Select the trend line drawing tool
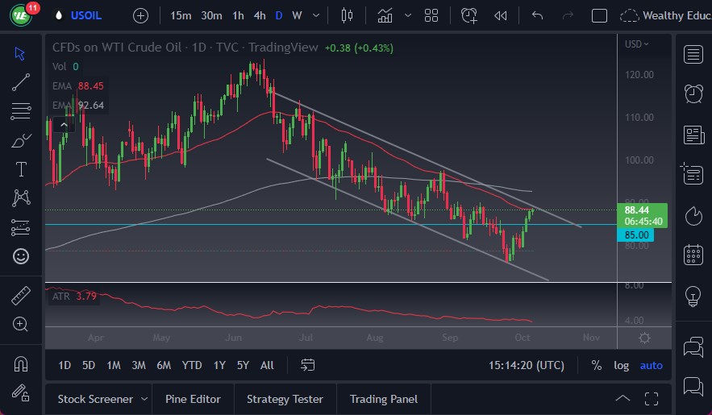 point(21,81)
